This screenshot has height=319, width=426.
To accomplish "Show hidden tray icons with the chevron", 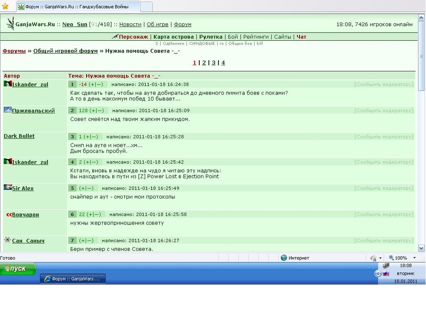I will 377,273.
